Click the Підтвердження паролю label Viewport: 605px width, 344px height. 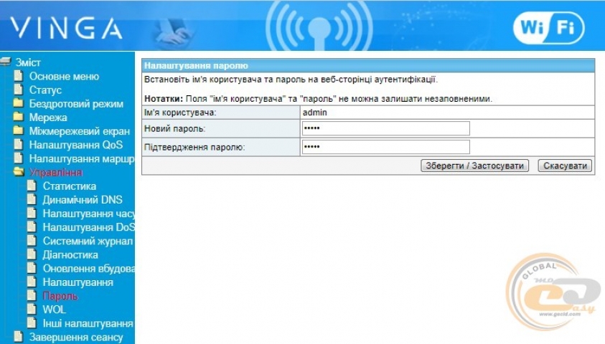(x=194, y=147)
